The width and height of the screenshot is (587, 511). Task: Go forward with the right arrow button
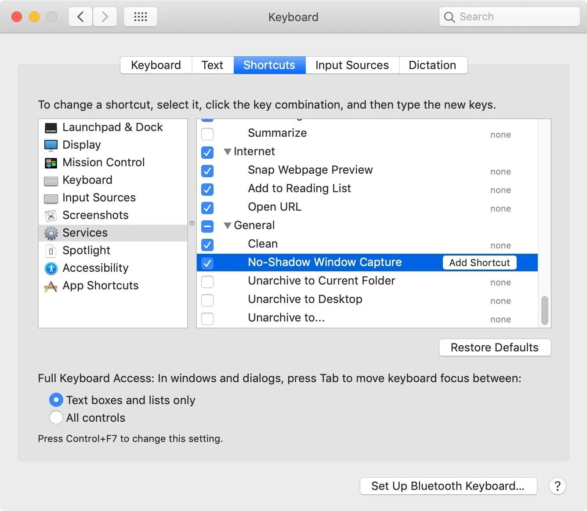pos(105,17)
